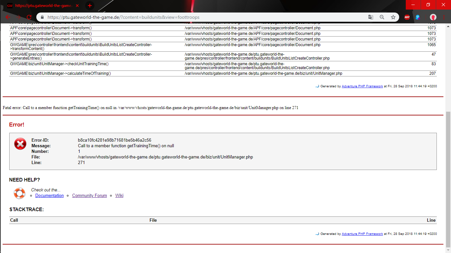
Task: Click the blue ghost extension icon
Action: [x=418, y=17]
